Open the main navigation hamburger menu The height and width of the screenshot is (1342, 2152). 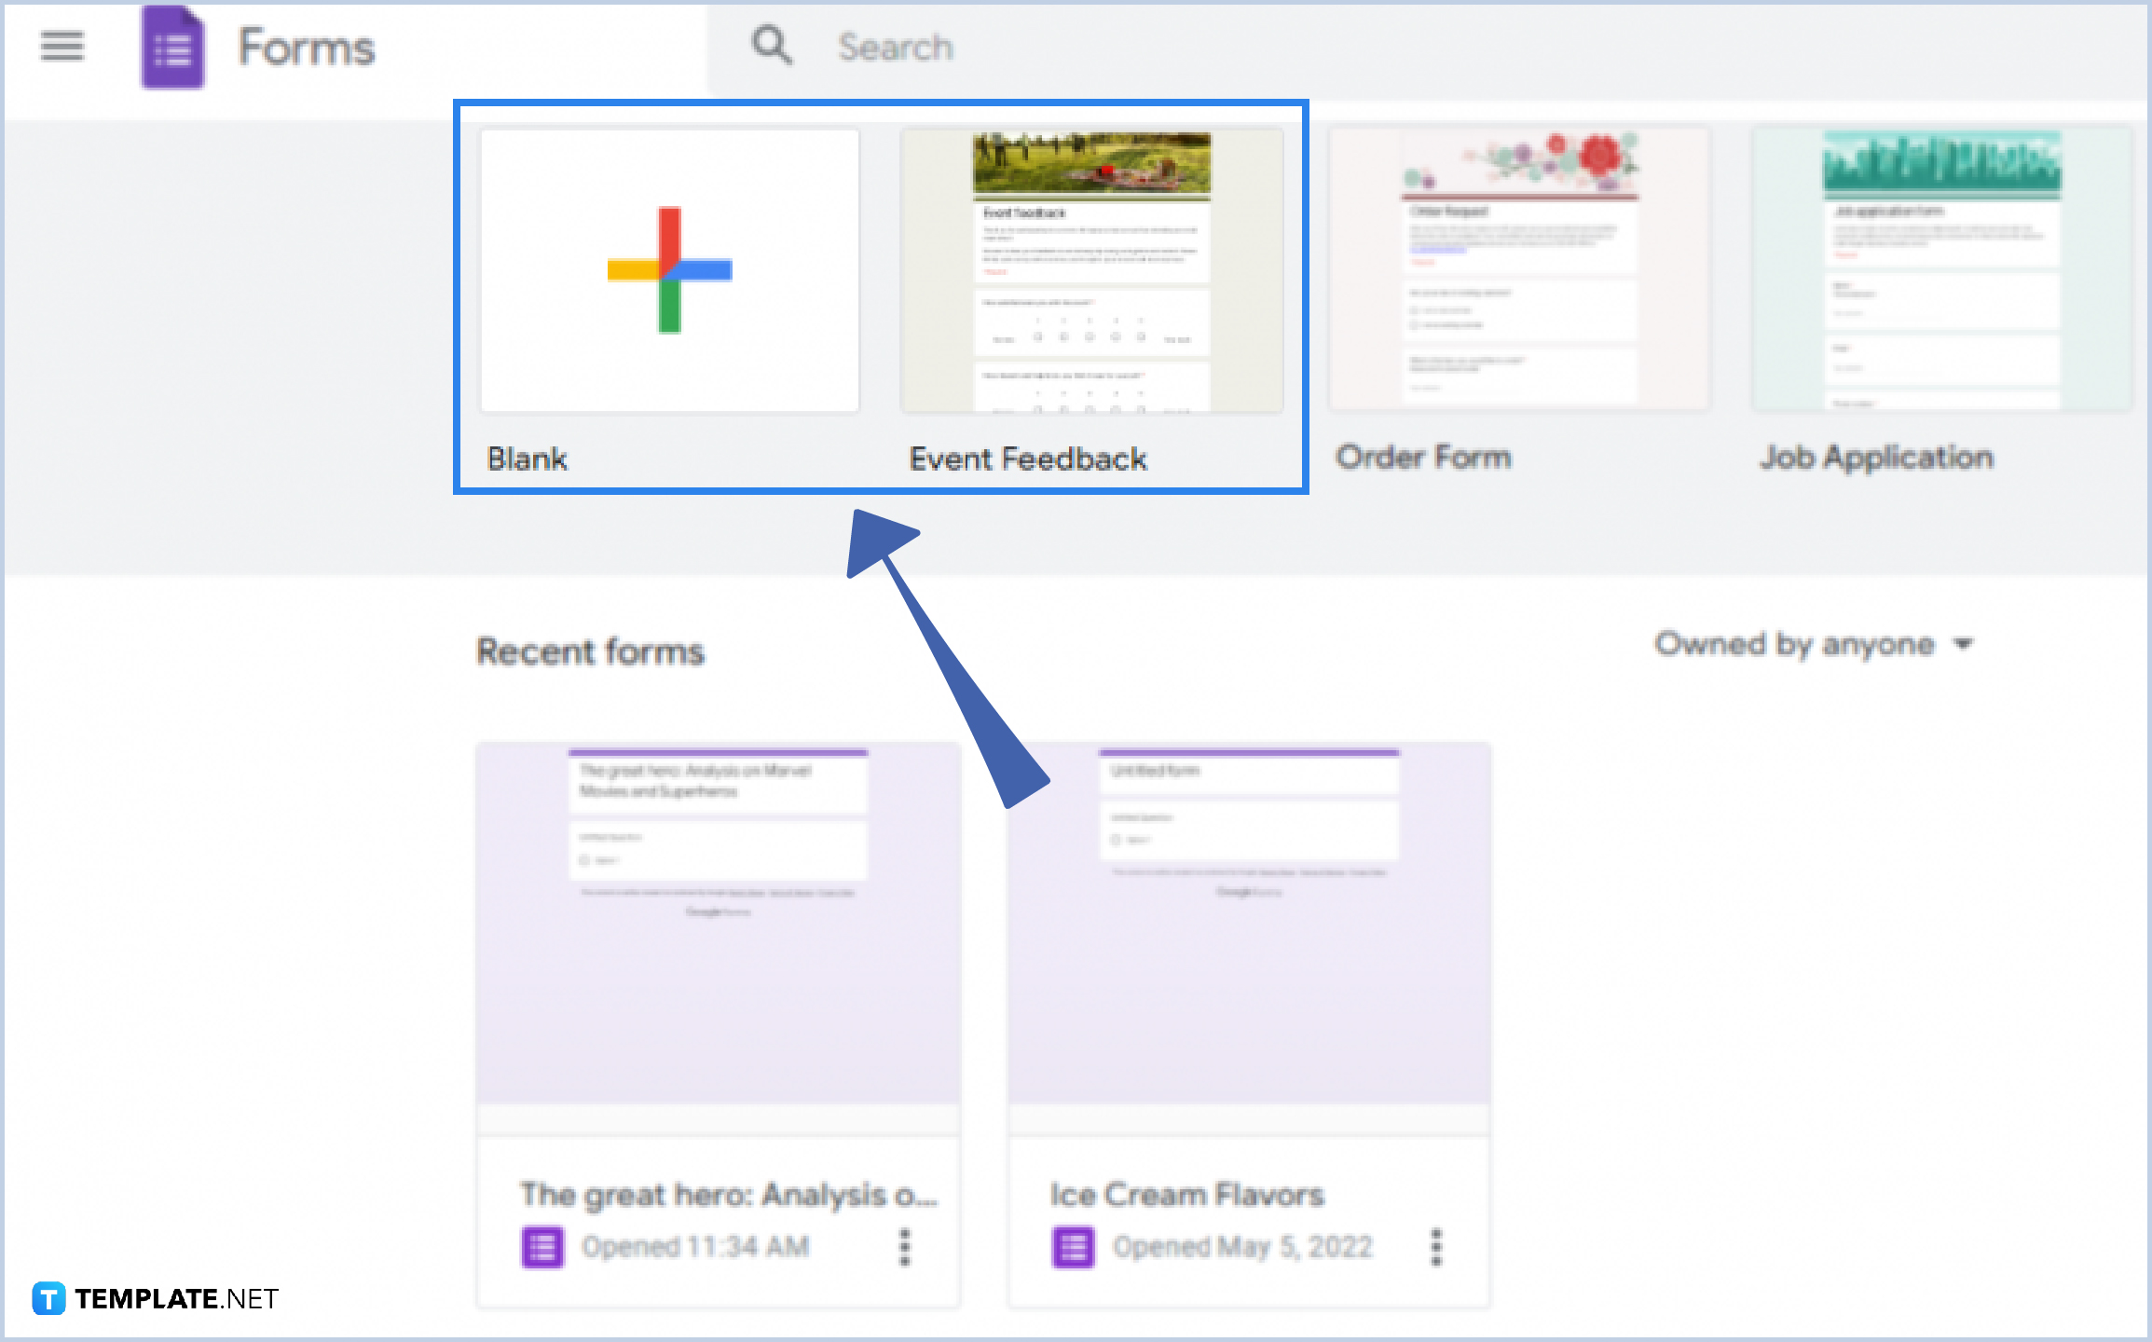point(62,47)
